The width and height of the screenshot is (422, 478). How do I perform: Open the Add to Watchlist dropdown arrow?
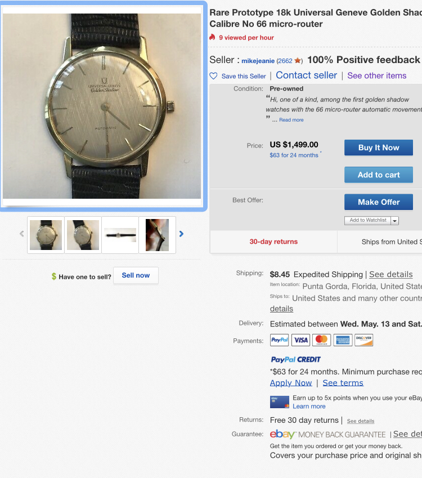coord(395,220)
